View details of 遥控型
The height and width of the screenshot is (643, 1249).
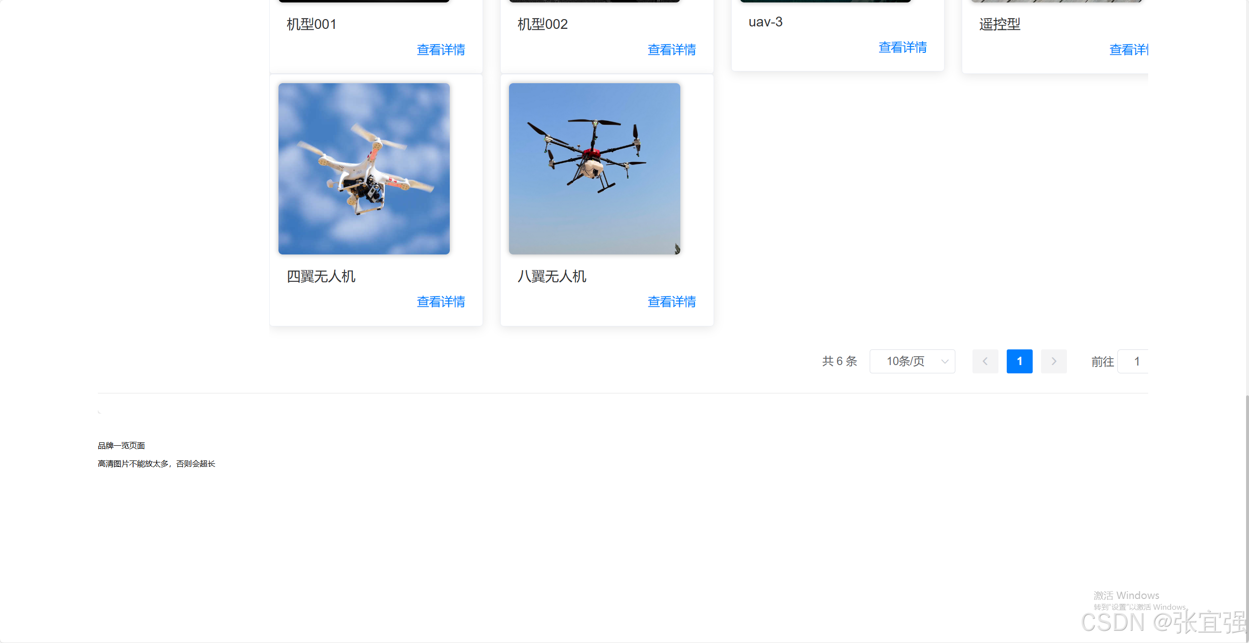[1129, 49]
